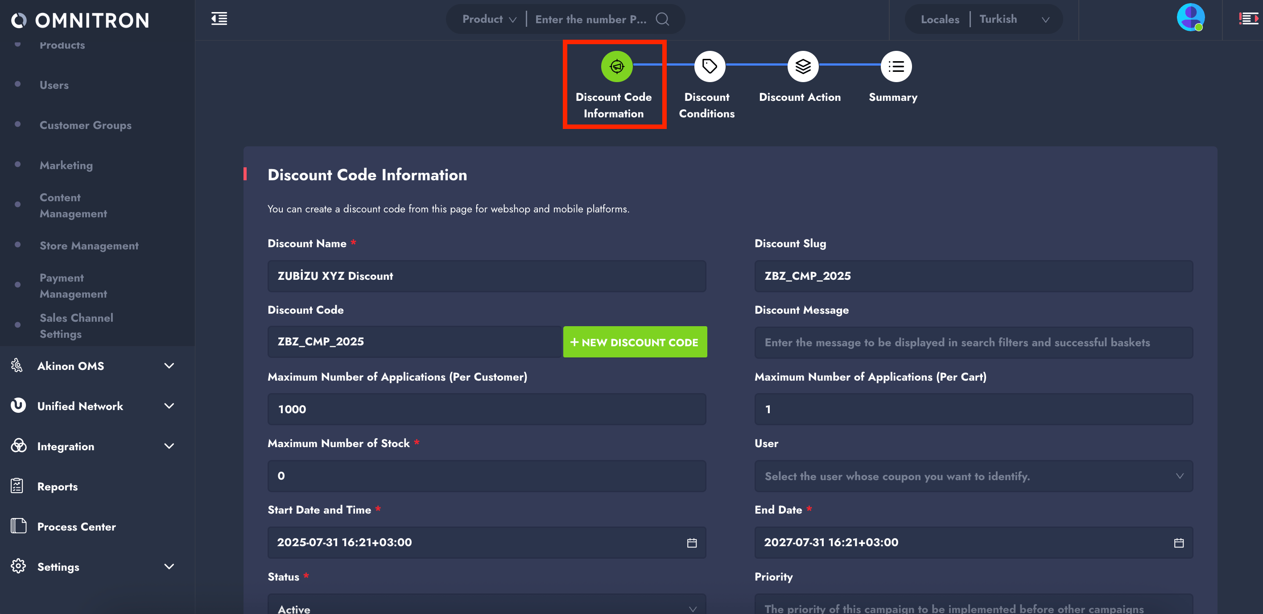Click the Discount Message input field
The height and width of the screenshot is (614, 1263).
(973, 342)
